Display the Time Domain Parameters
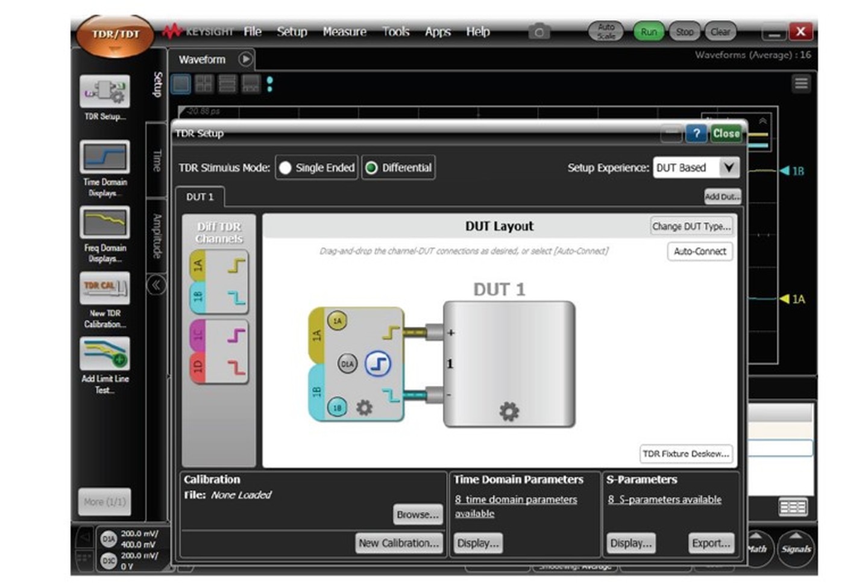868x586 pixels. 478,543
